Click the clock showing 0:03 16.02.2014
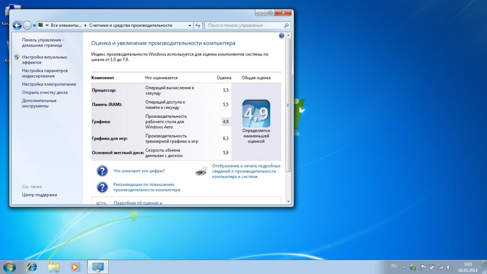This screenshot has height=274, width=487. [468, 267]
